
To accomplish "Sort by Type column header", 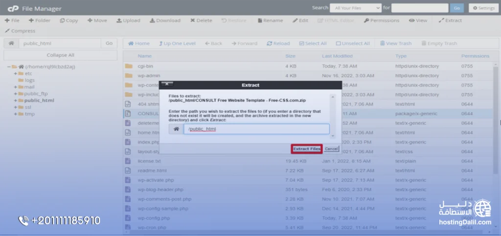I will [401, 56].
